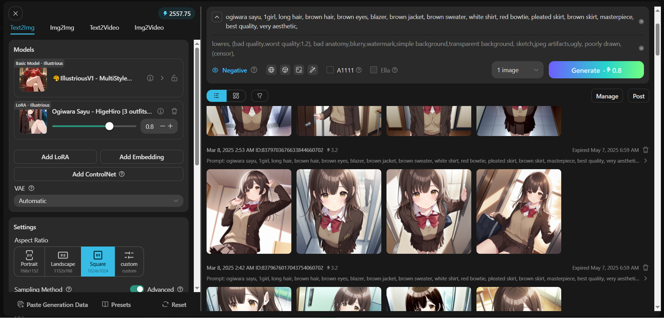Expand the IllustriousV1 model chevron
This screenshot has width=664, height=318.
[x=162, y=78]
